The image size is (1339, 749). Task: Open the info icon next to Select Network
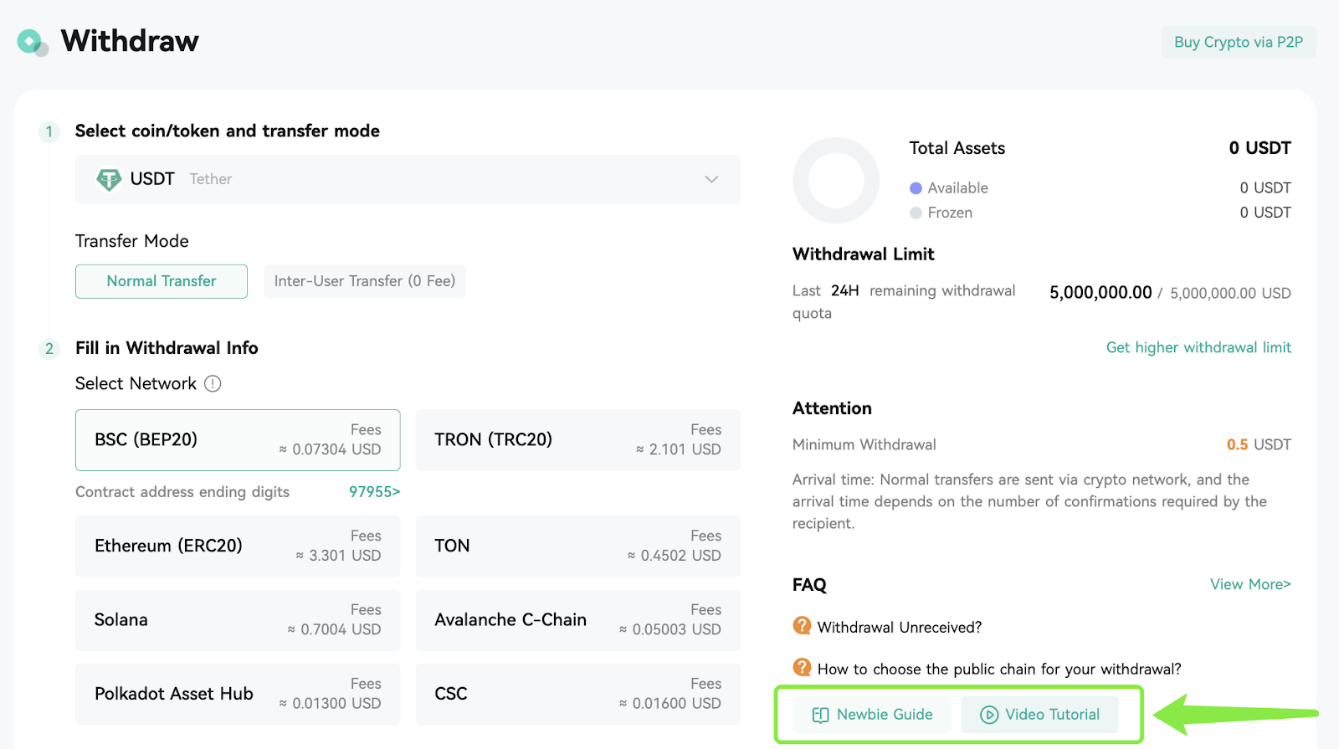pyautogui.click(x=213, y=383)
